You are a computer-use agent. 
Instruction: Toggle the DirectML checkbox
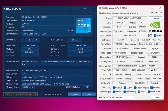(x=151, y=88)
